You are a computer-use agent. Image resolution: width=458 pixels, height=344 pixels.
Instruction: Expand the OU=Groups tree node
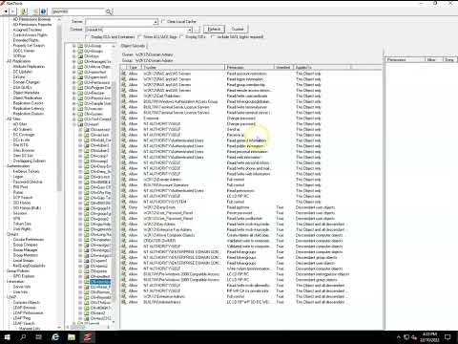[74, 51]
